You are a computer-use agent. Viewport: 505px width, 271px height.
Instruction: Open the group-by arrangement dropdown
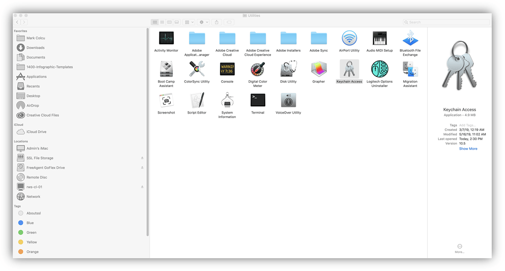pyautogui.click(x=189, y=22)
